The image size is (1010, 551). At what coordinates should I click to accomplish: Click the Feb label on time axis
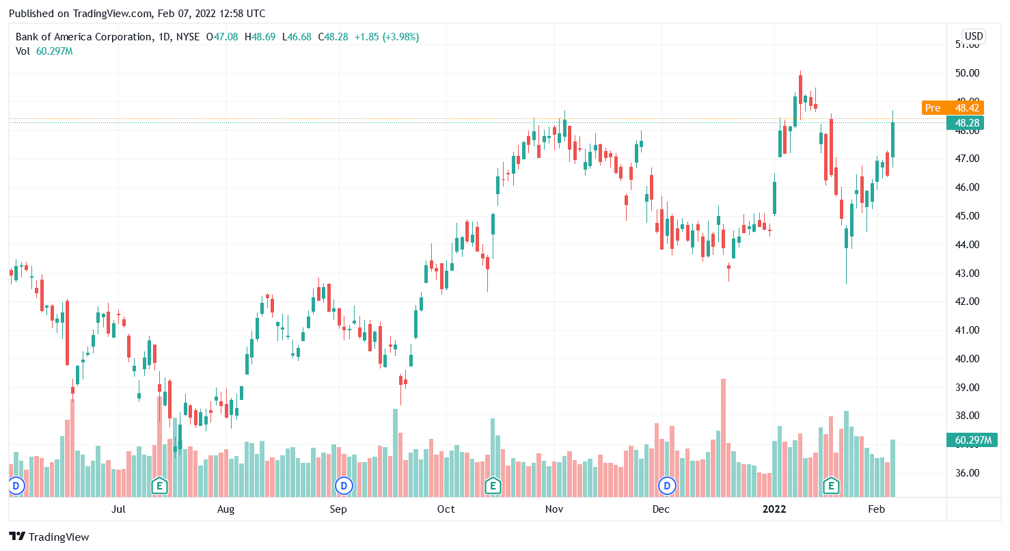[x=876, y=509]
